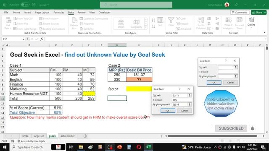Switch to the DVAL sheet tab
The image size is (269, 151).
pos(25,136)
